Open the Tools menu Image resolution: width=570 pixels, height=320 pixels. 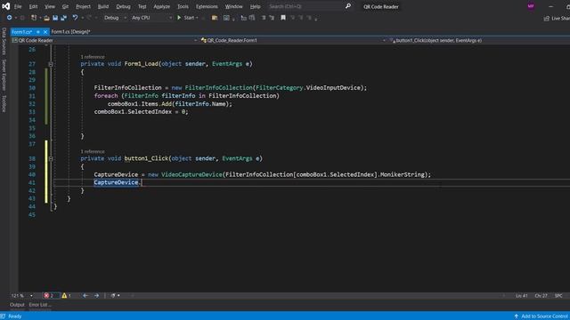coord(183,6)
